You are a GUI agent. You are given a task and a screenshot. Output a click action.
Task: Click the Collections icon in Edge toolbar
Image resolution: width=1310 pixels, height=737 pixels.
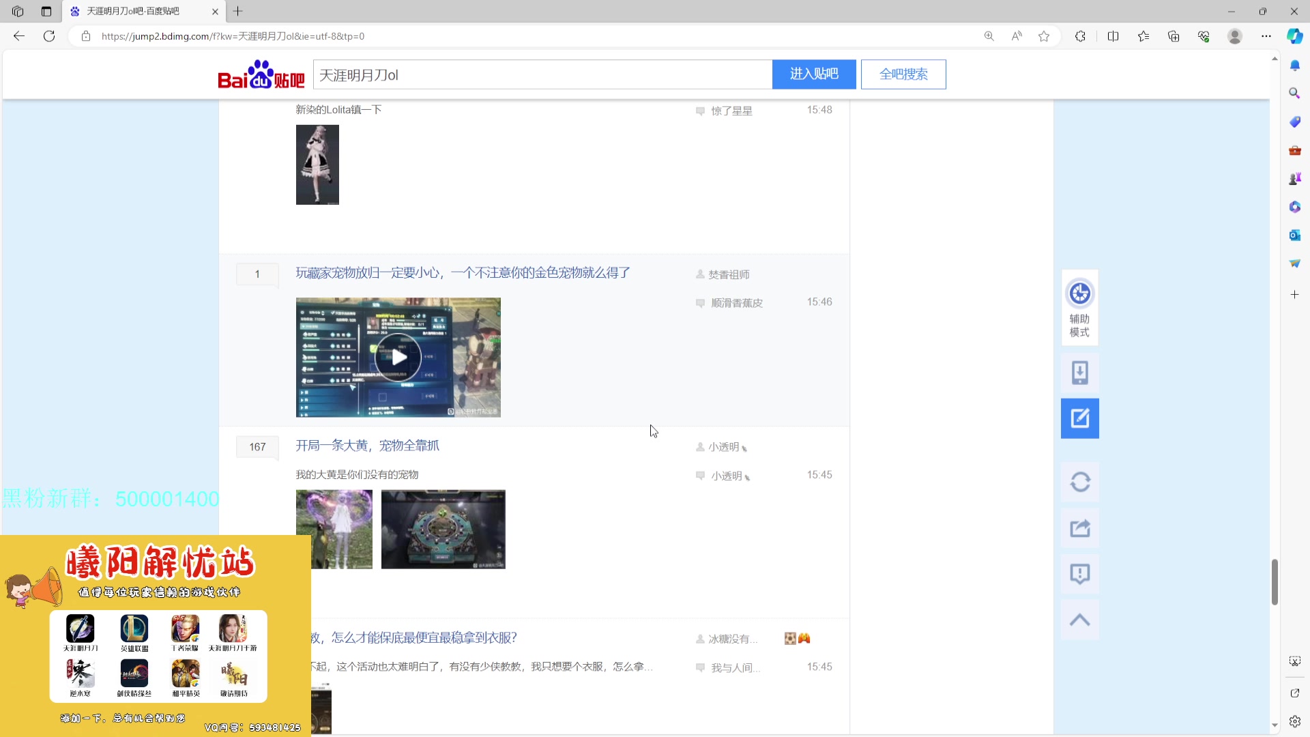coord(1174,36)
